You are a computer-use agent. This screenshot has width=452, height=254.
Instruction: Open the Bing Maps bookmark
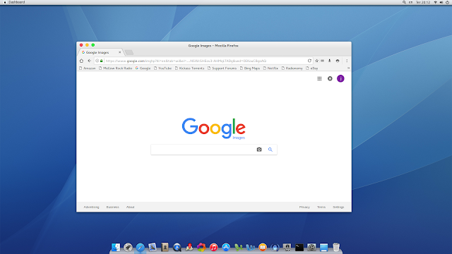(250, 68)
